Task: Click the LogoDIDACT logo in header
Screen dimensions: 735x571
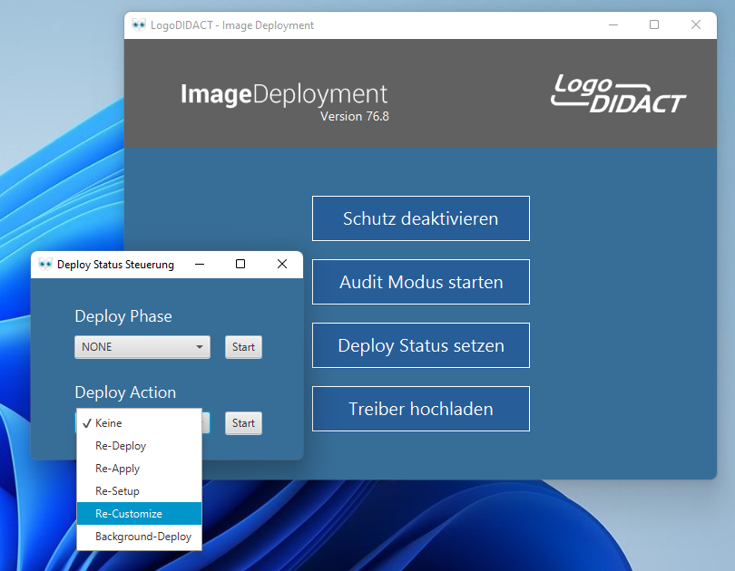Action: [x=618, y=94]
